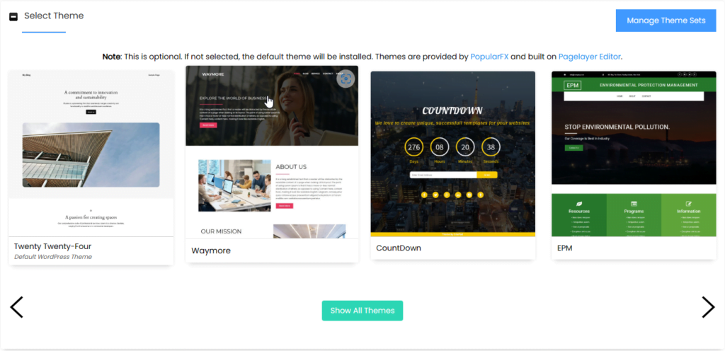Click the EPM theme name label

(x=564, y=248)
